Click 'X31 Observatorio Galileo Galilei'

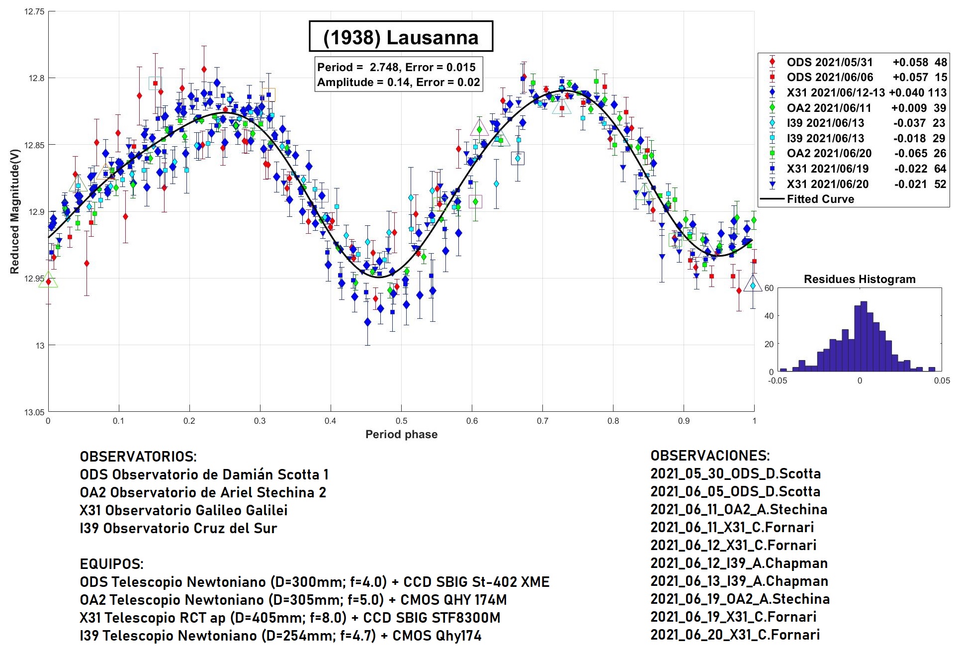click(183, 510)
